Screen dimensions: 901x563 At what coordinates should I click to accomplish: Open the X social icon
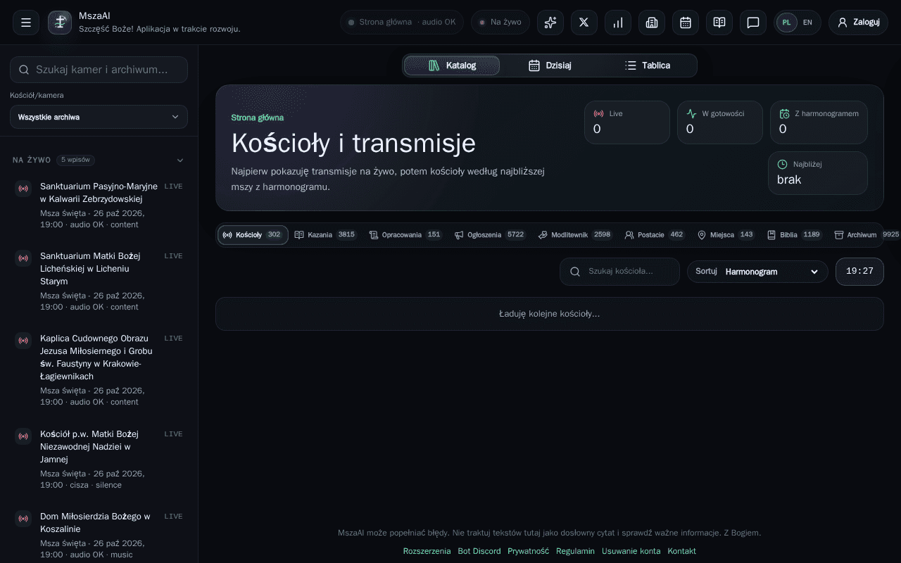pyautogui.click(x=584, y=23)
